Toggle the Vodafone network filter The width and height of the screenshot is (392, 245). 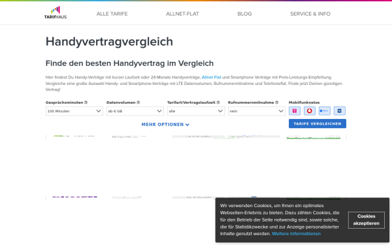(310, 111)
